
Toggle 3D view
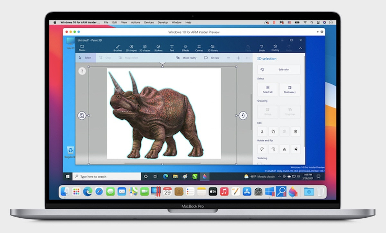coord(212,58)
